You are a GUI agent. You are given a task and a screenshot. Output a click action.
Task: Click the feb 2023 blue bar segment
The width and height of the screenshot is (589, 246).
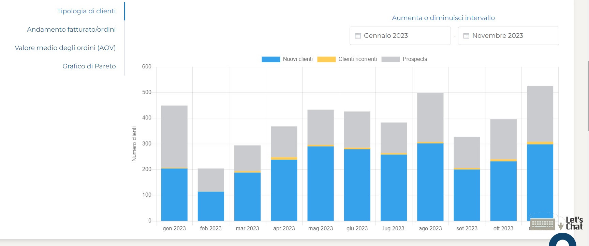point(211,206)
